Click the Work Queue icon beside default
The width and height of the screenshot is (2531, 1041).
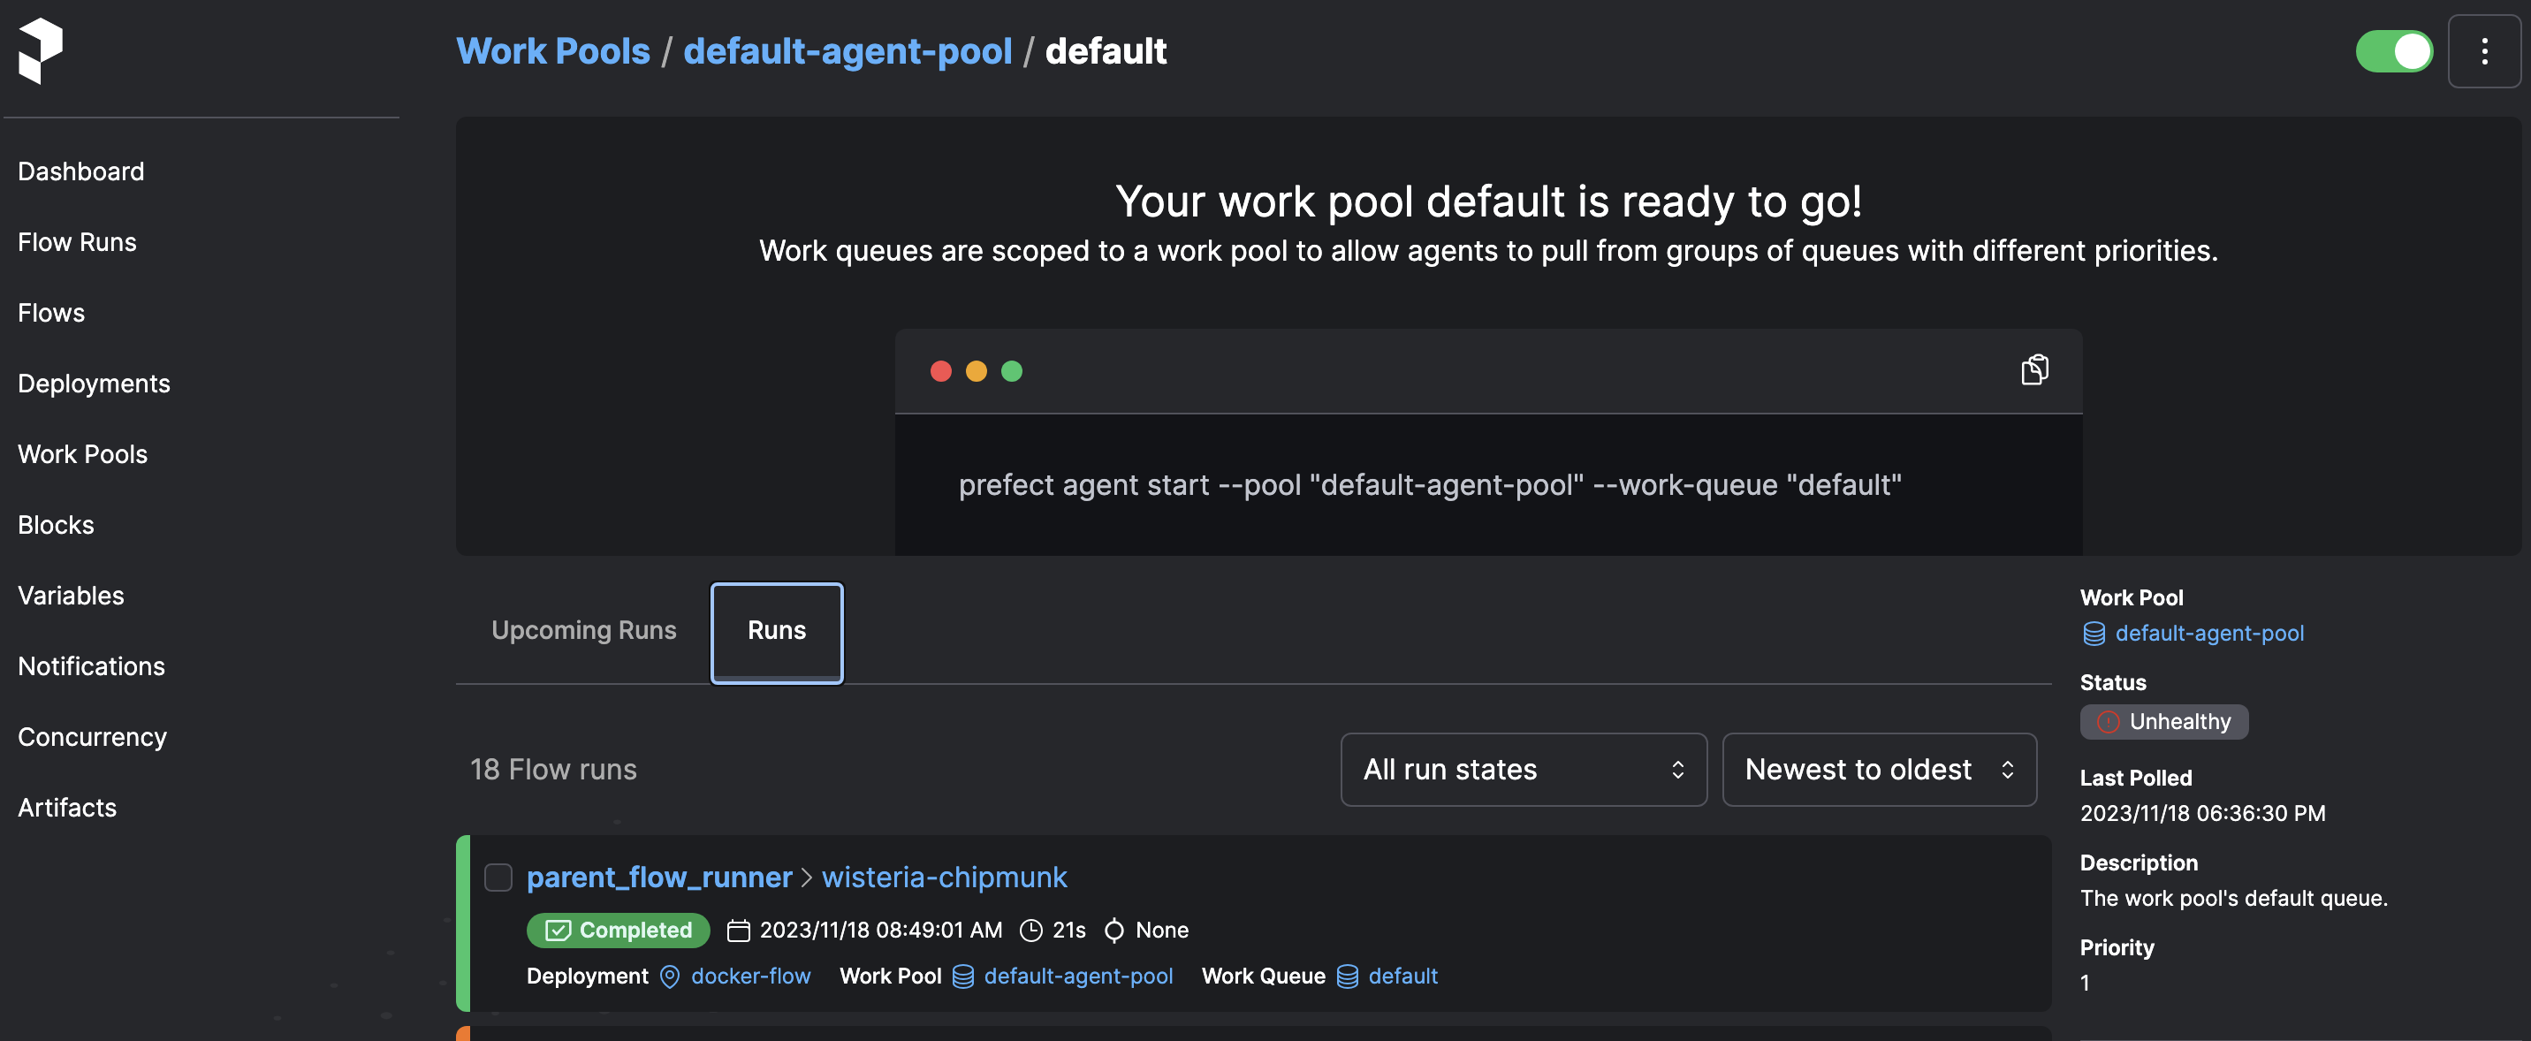[1347, 976]
